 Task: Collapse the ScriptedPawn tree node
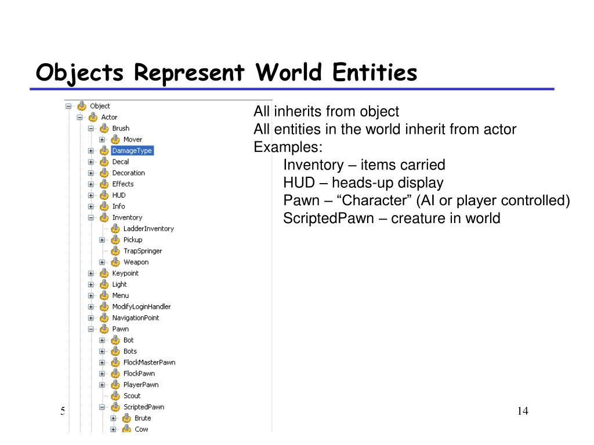pos(102,407)
